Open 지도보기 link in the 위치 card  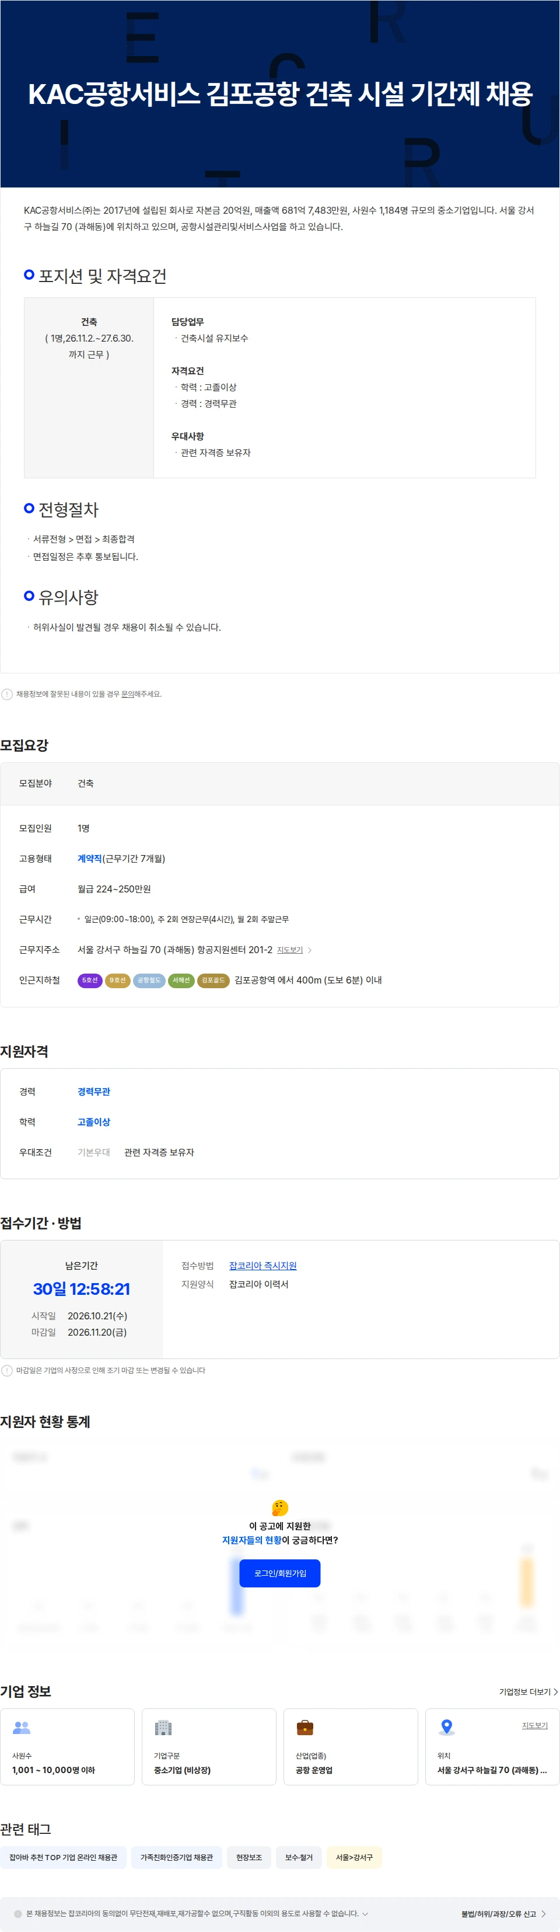pos(534,1726)
